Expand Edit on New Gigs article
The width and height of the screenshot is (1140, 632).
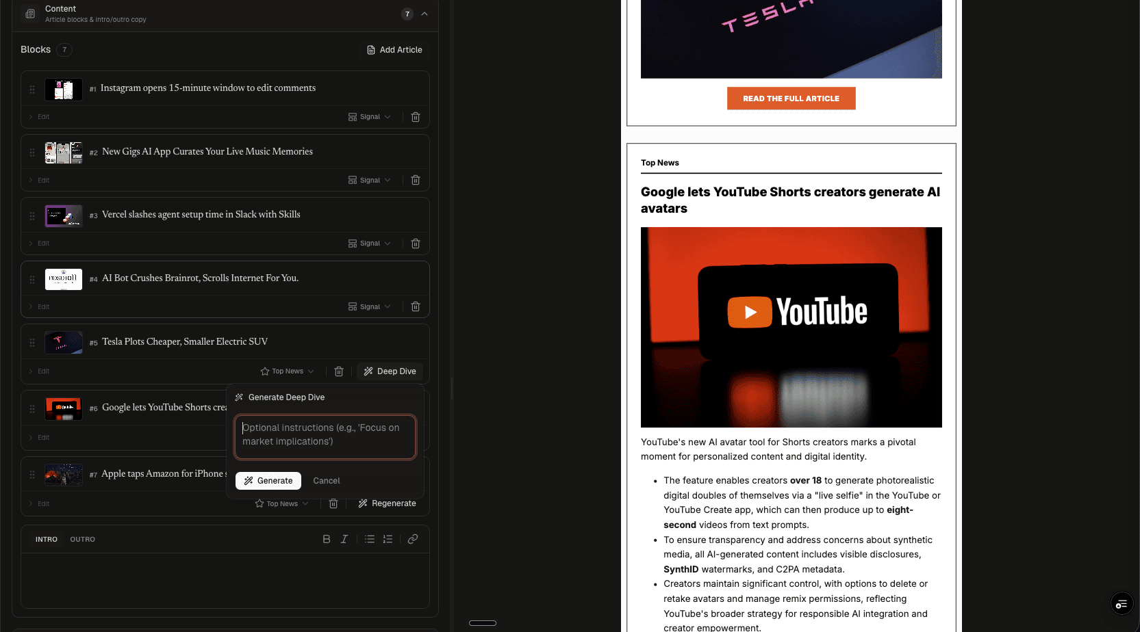40,181
